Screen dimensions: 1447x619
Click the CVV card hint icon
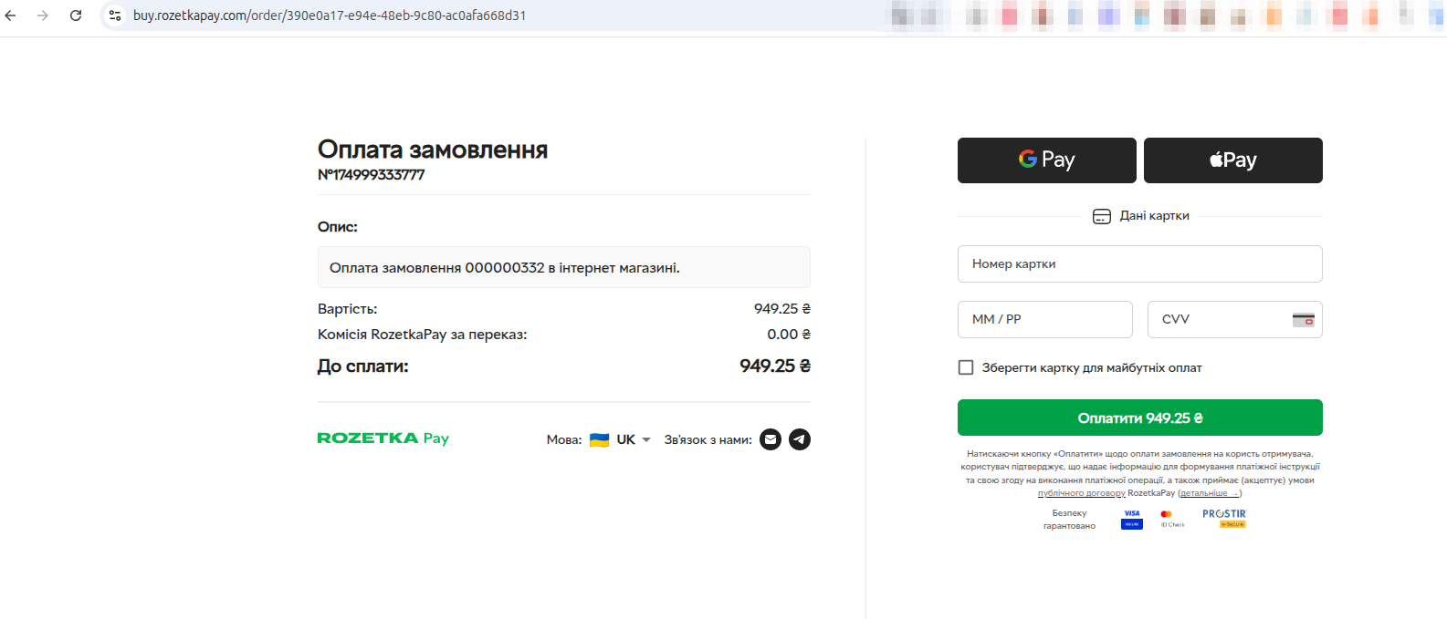point(1303,320)
